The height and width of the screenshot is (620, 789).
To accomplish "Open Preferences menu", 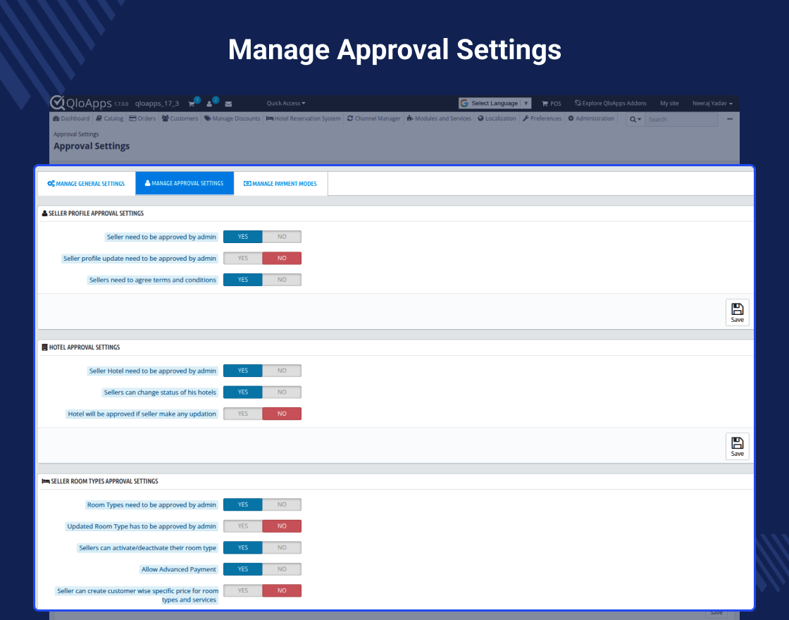I will (x=542, y=119).
